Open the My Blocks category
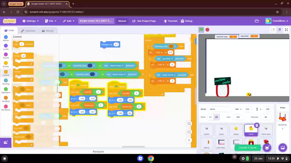Image resolution: width=291 pixels, height=163 pixels. (x=6, y=108)
